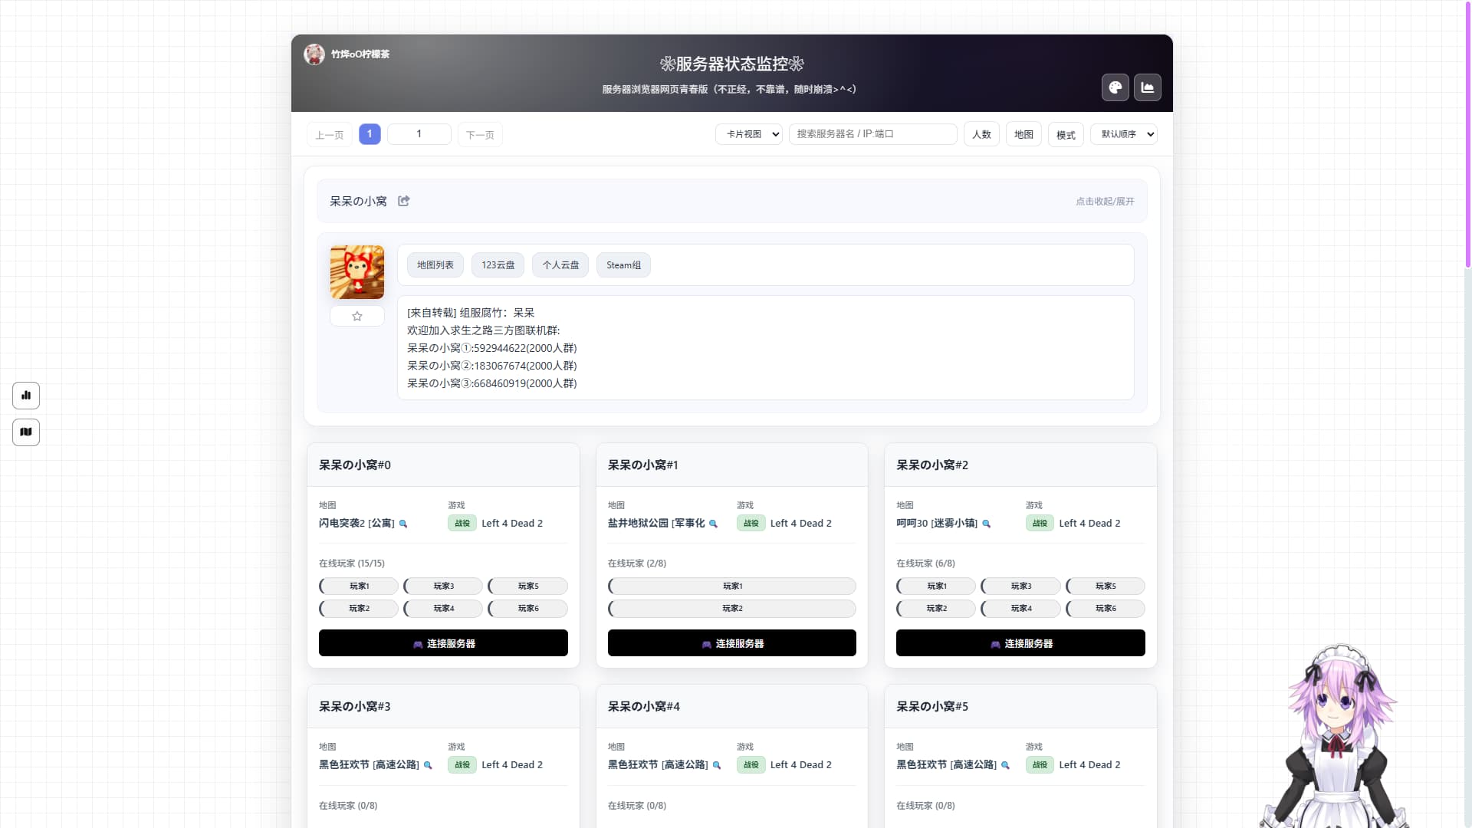Image resolution: width=1472 pixels, height=828 pixels.
Task: Open the map icon in left sidebar
Action: pos(25,432)
